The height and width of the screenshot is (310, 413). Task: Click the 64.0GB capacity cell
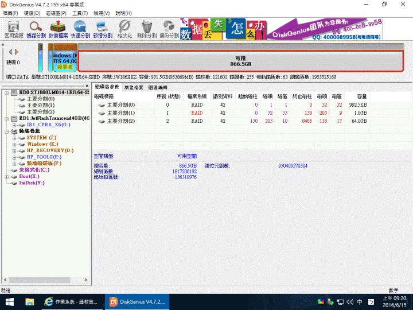(359, 121)
